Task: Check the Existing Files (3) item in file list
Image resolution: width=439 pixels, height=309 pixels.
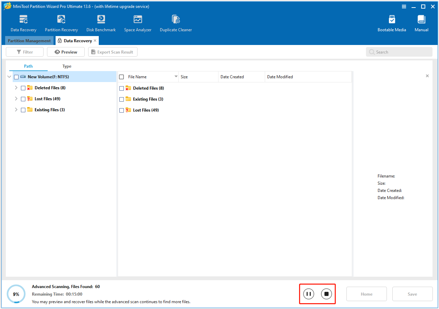Action: tap(121, 99)
